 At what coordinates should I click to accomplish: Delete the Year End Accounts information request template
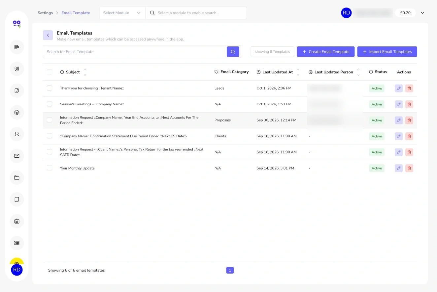409,120
